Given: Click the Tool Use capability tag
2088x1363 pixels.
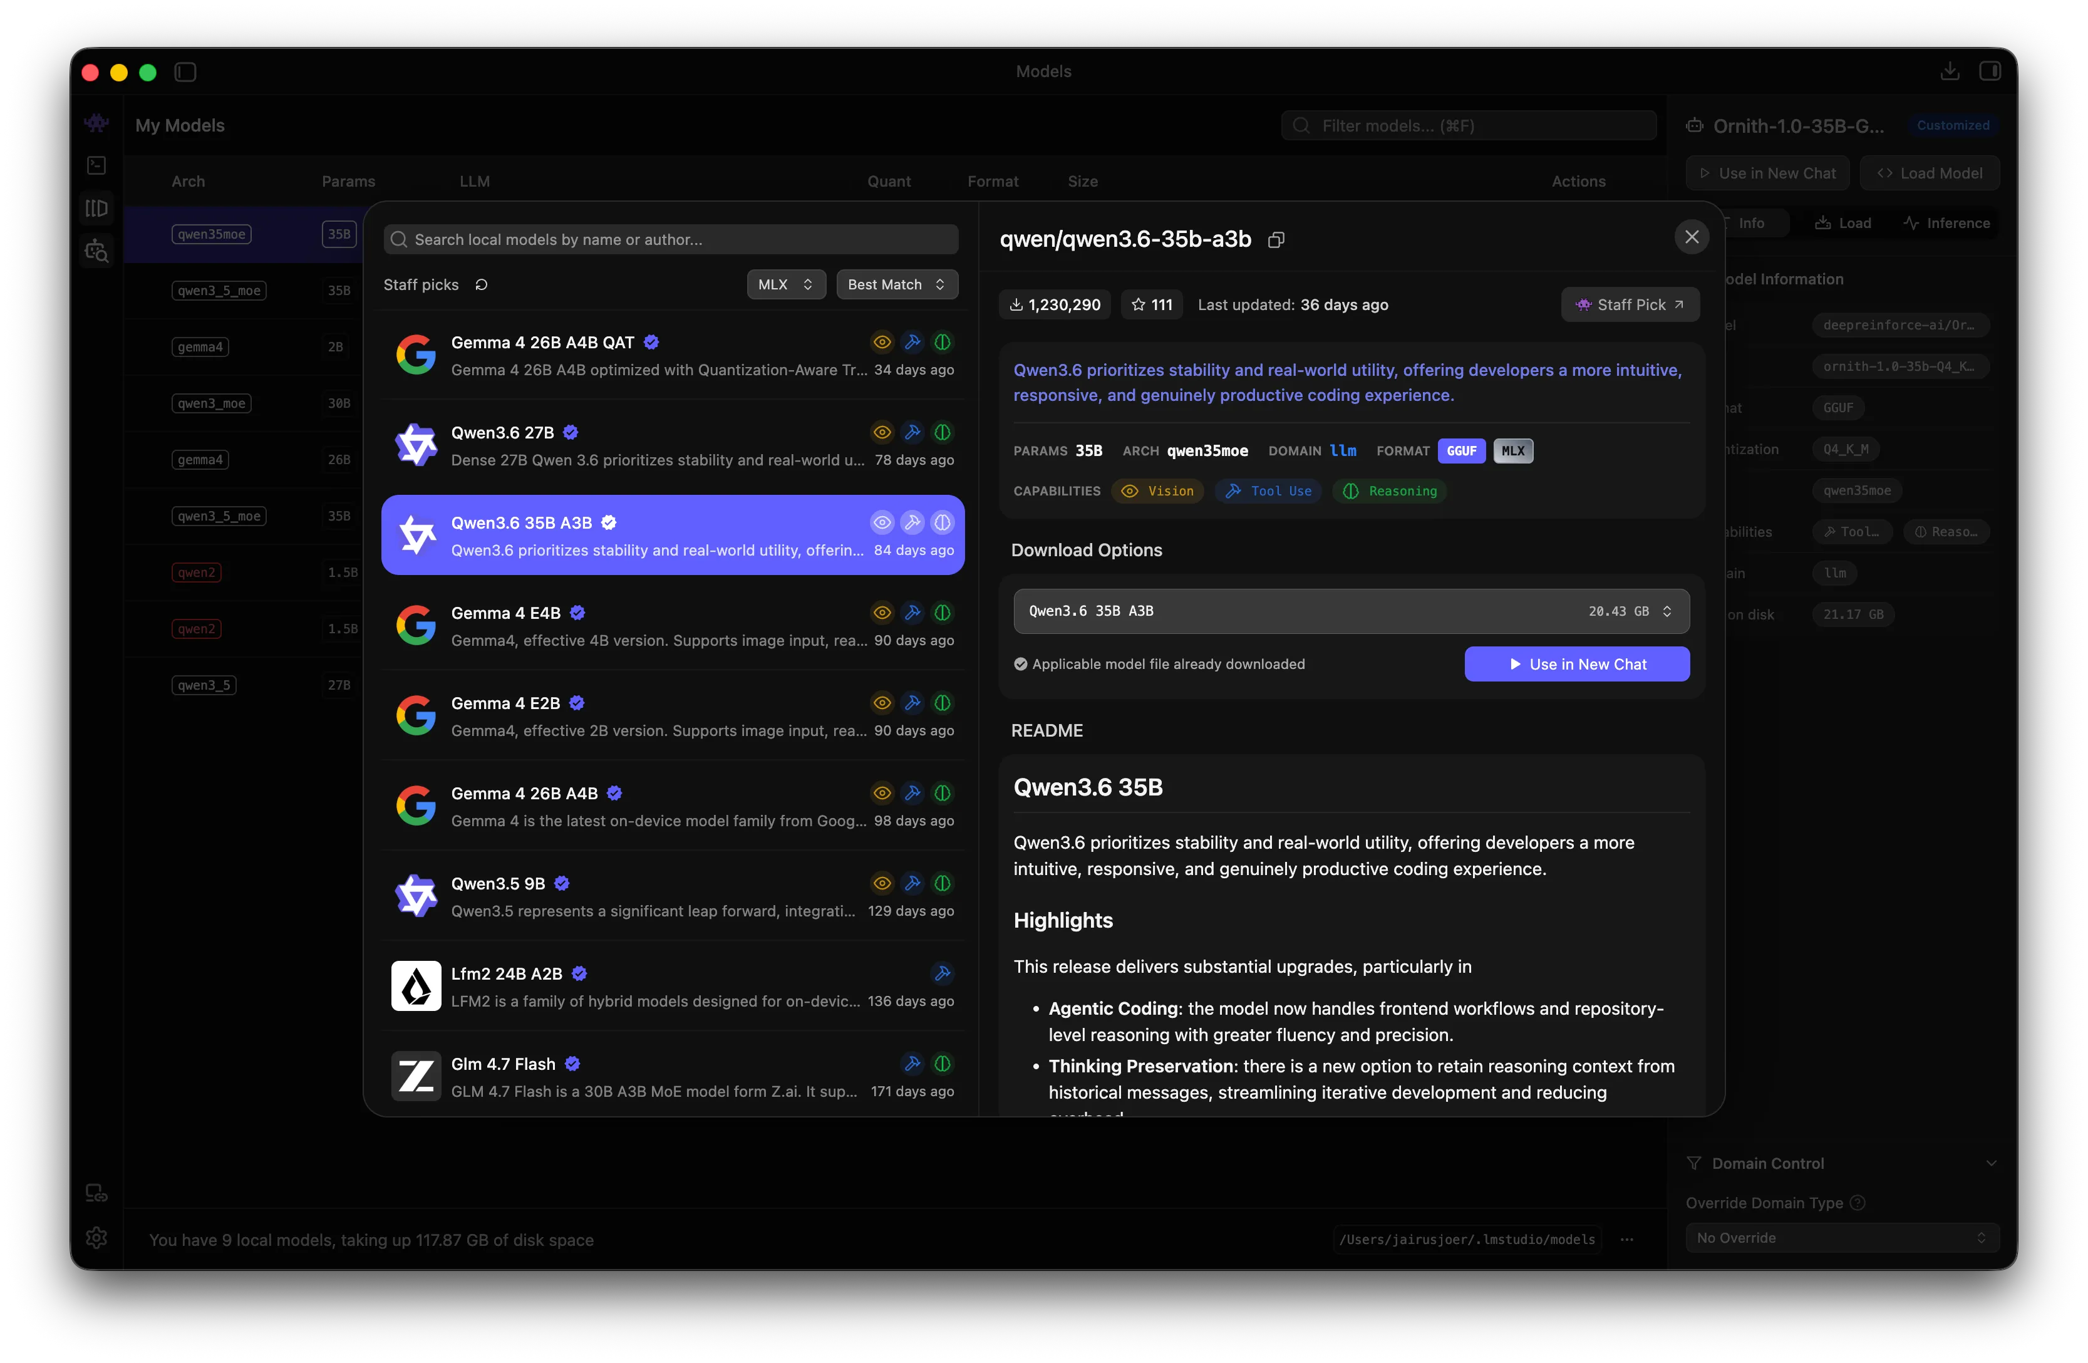Looking at the screenshot, I should pyautogui.click(x=1269, y=492).
